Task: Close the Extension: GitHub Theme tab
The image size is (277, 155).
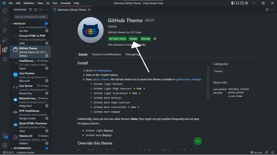Action: [x=89, y=10]
